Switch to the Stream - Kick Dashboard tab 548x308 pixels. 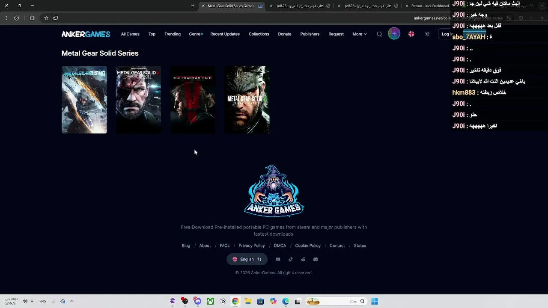coord(429,6)
